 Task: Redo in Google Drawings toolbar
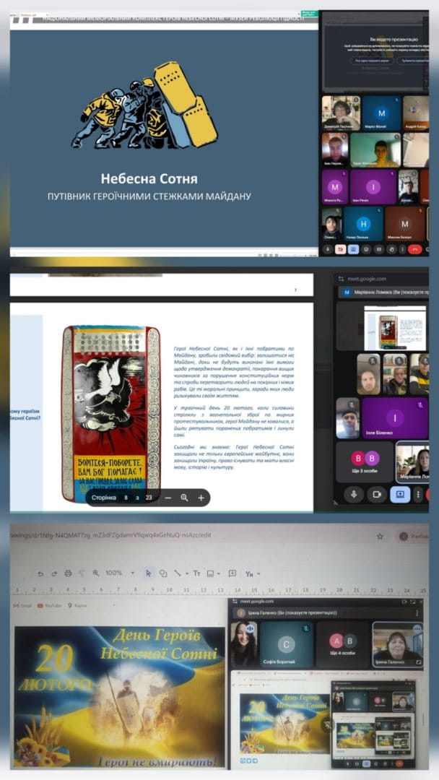point(54,573)
